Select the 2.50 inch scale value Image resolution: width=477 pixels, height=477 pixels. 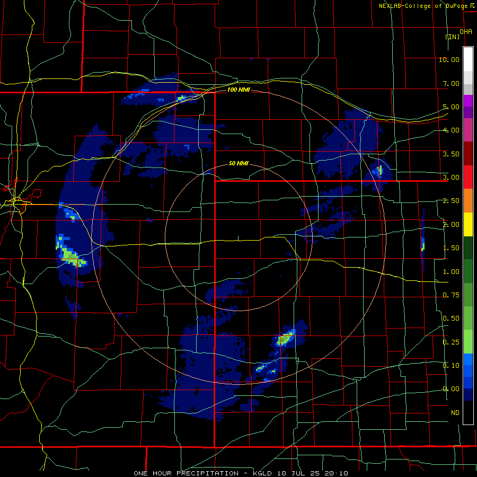(451, 201)
